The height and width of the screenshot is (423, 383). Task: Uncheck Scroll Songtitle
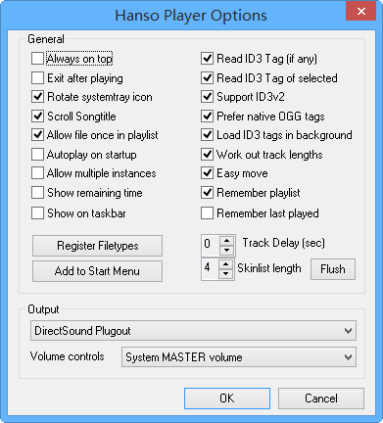click(37, 117)
